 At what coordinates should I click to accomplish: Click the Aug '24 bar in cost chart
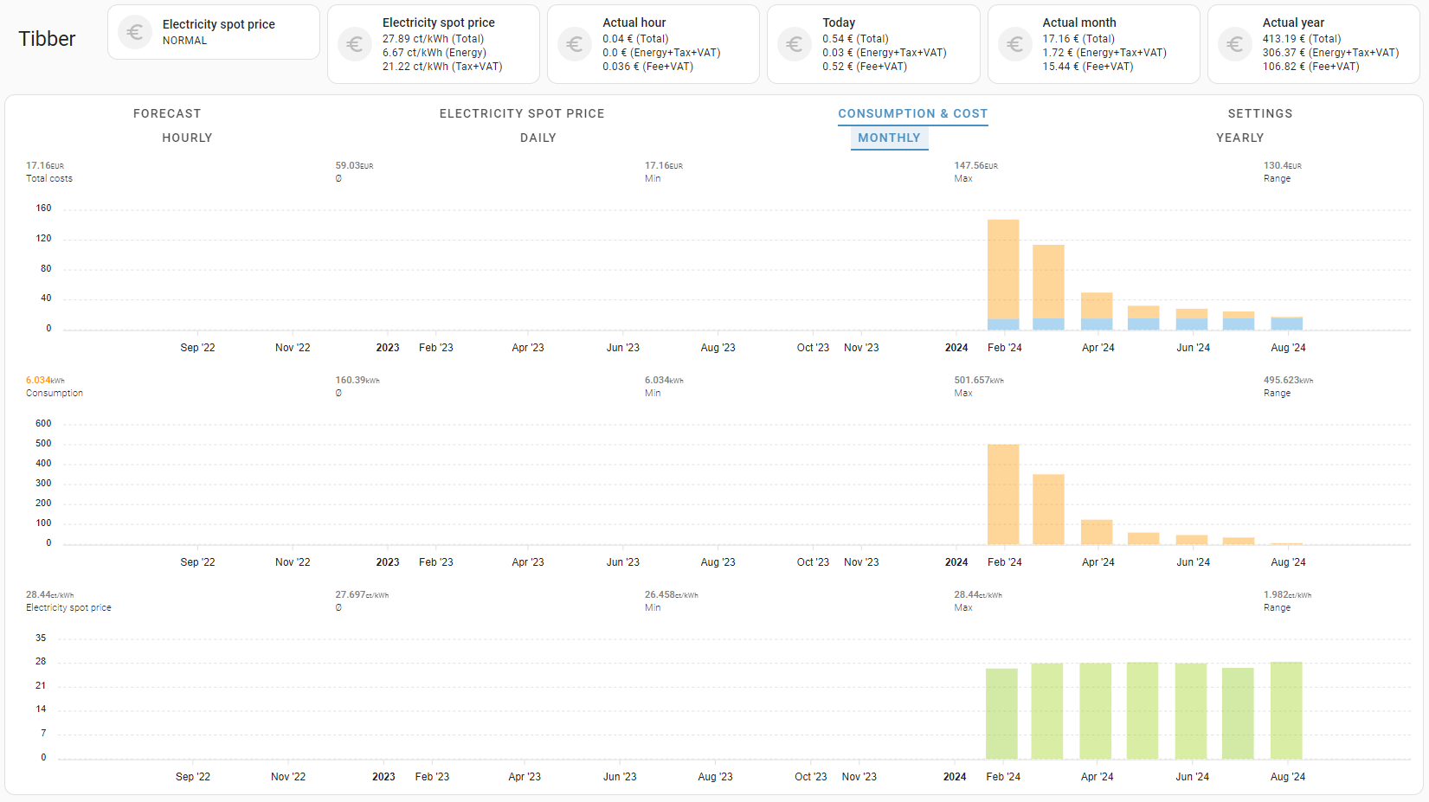click(x=1287, y=323)
